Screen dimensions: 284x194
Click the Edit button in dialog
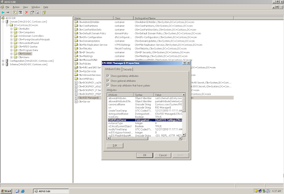(115, 146)
